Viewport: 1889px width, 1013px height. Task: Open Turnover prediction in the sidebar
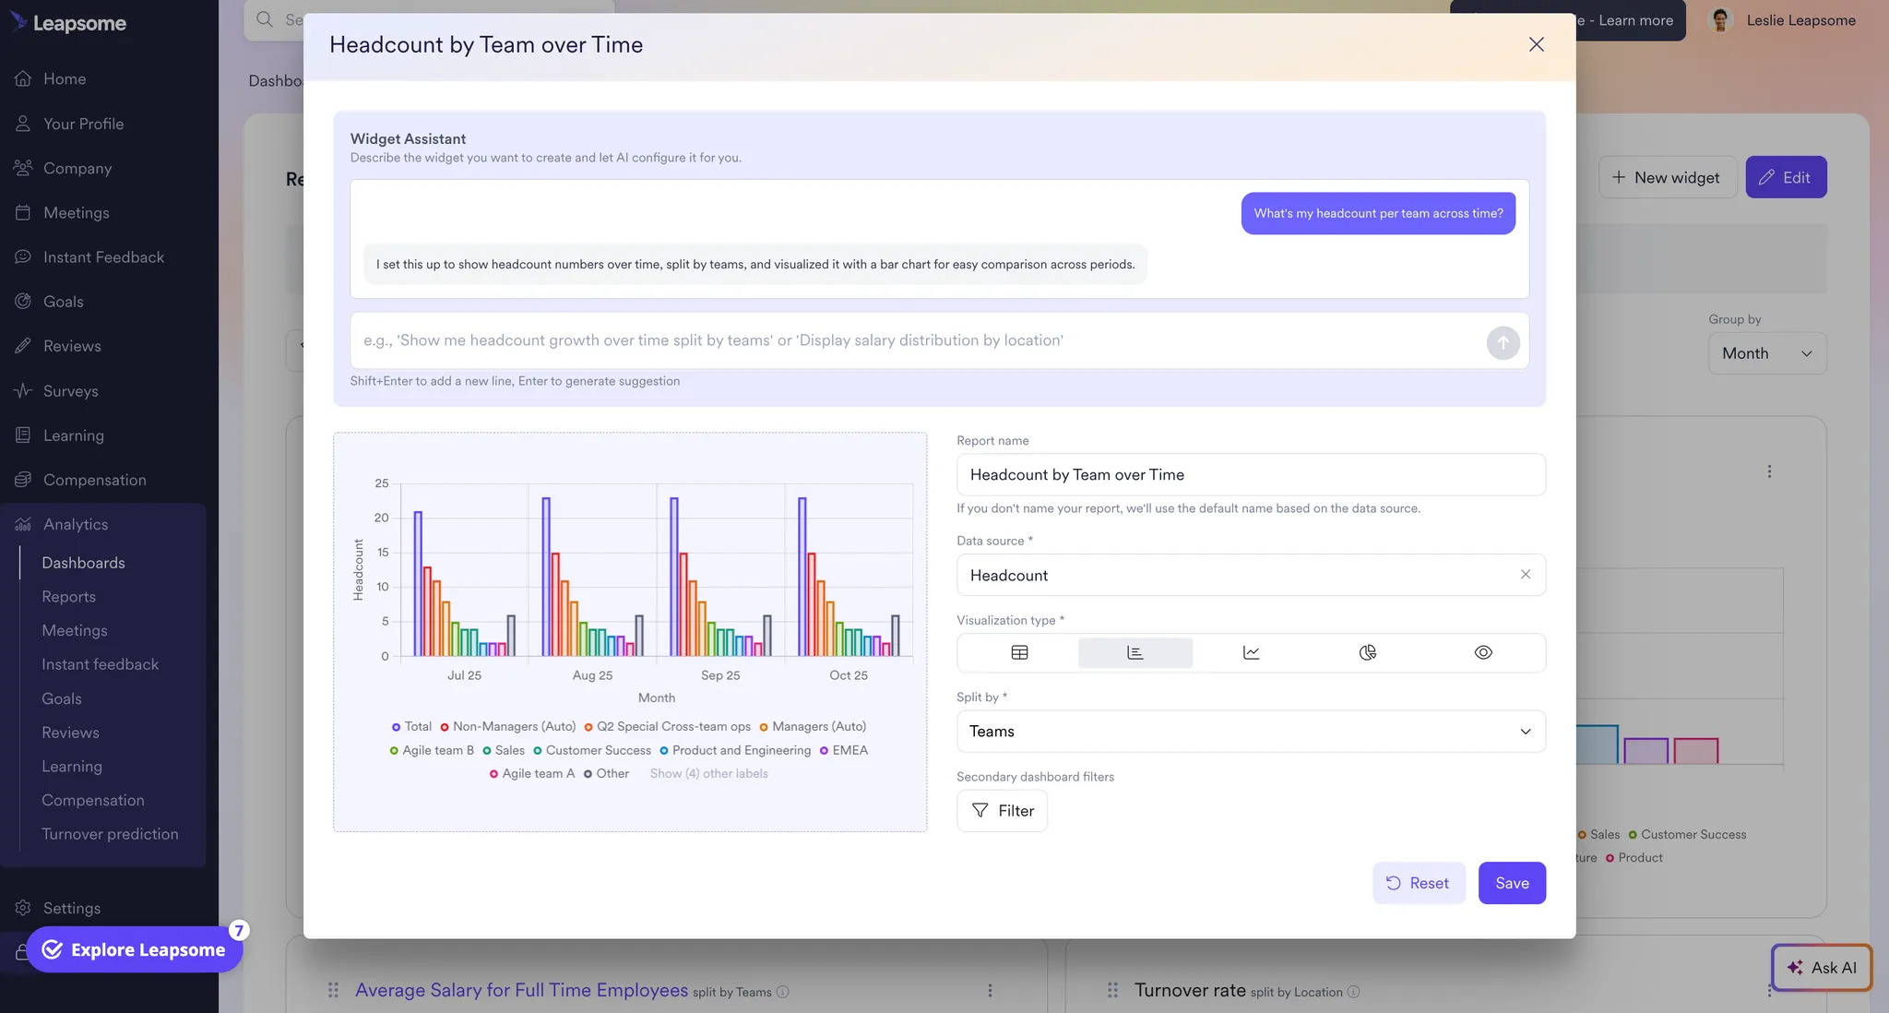click(110, 833)
